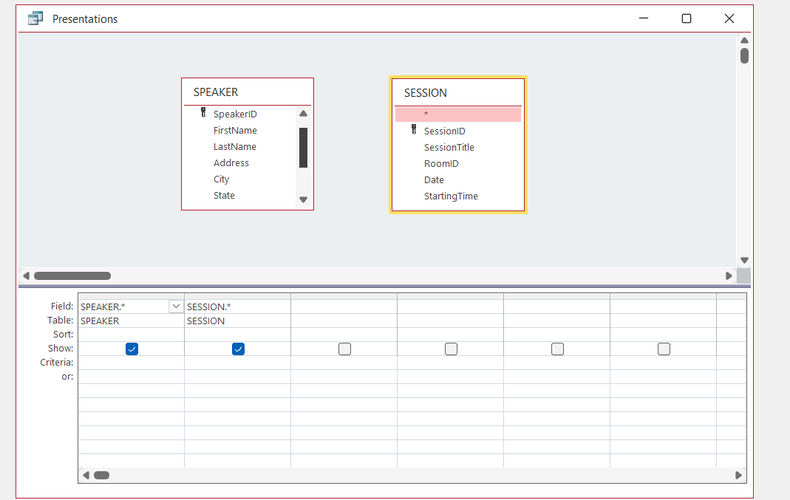
Task: Click the design grid scroll right arrow
Action: [738, 476]
